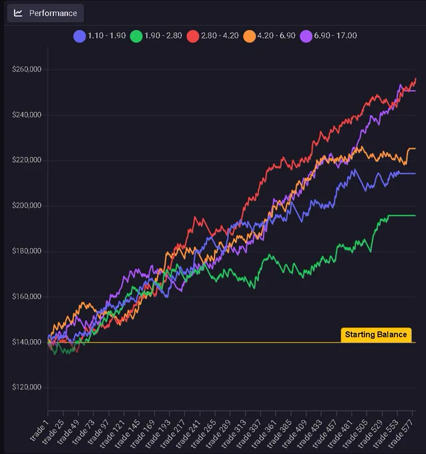Open the Performance tab
426x454 pixels.
[x=45, y=13]
